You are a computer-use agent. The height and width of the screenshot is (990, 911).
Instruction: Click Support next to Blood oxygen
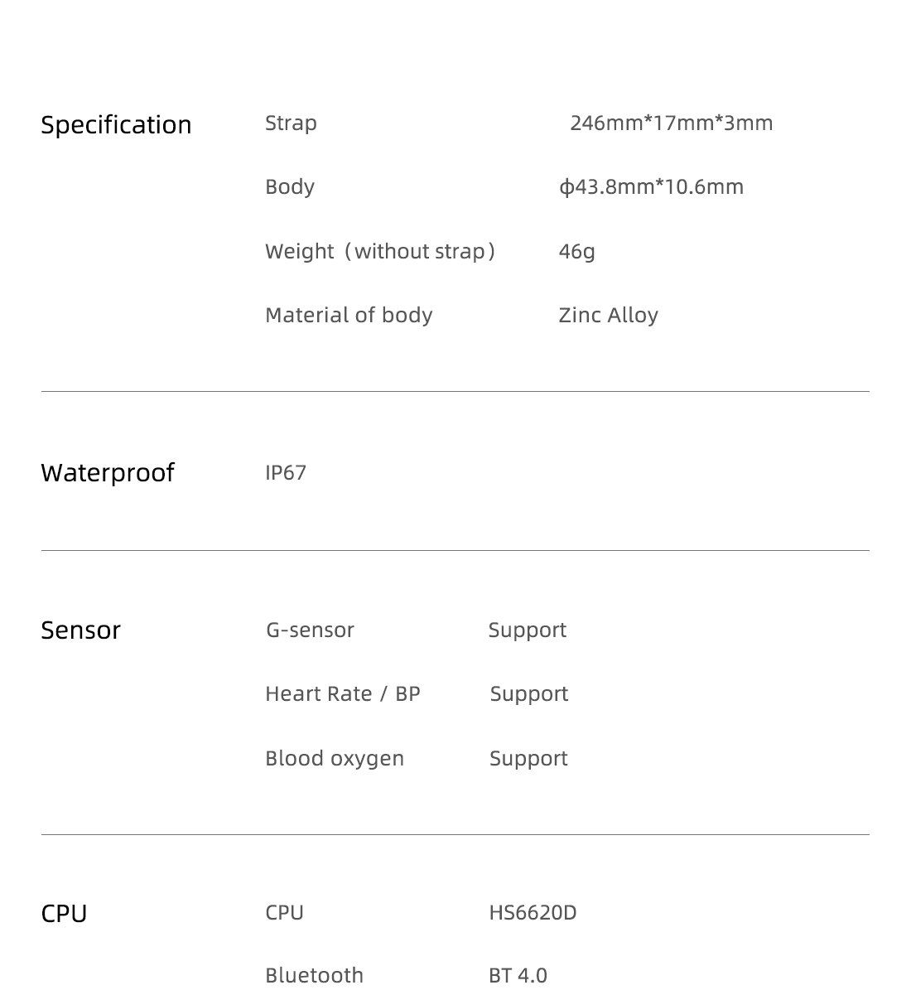pyautogui.click(x=528, y=759)
